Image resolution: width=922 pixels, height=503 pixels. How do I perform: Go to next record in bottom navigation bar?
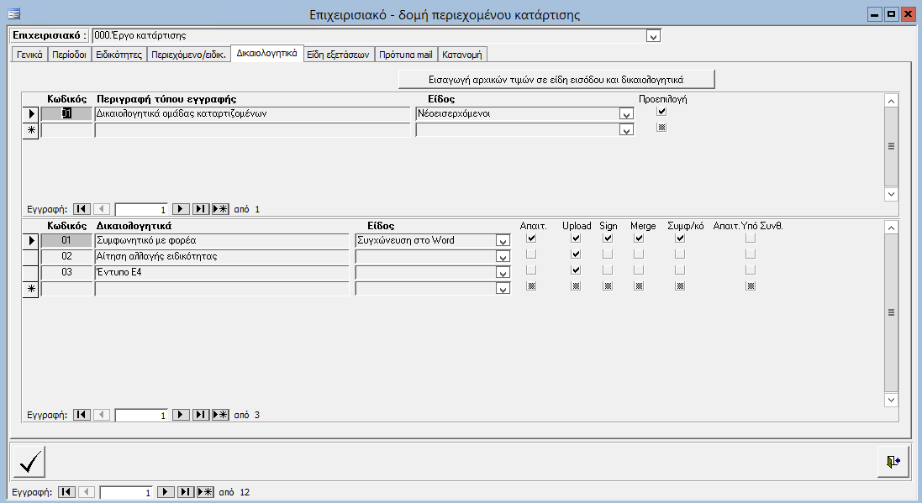pyautogui.click(x=166, y=492)
